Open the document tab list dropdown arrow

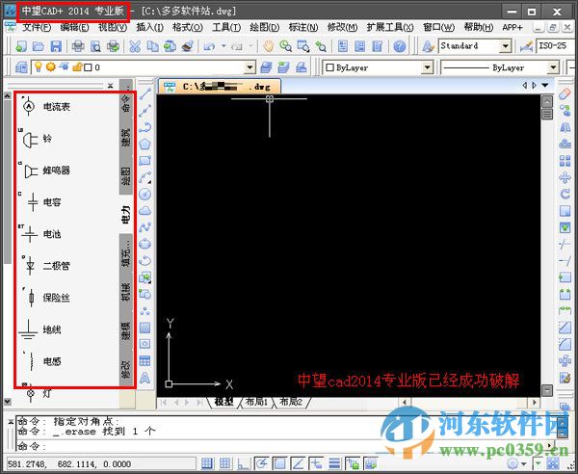click(x=545, y=86)
